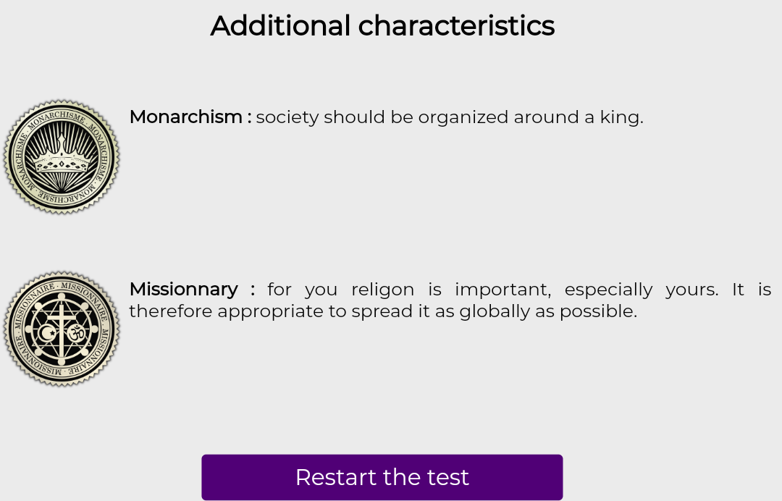The image size is (782, 501).
Task: Restart the test with the purple button
Action: [382, 477]
